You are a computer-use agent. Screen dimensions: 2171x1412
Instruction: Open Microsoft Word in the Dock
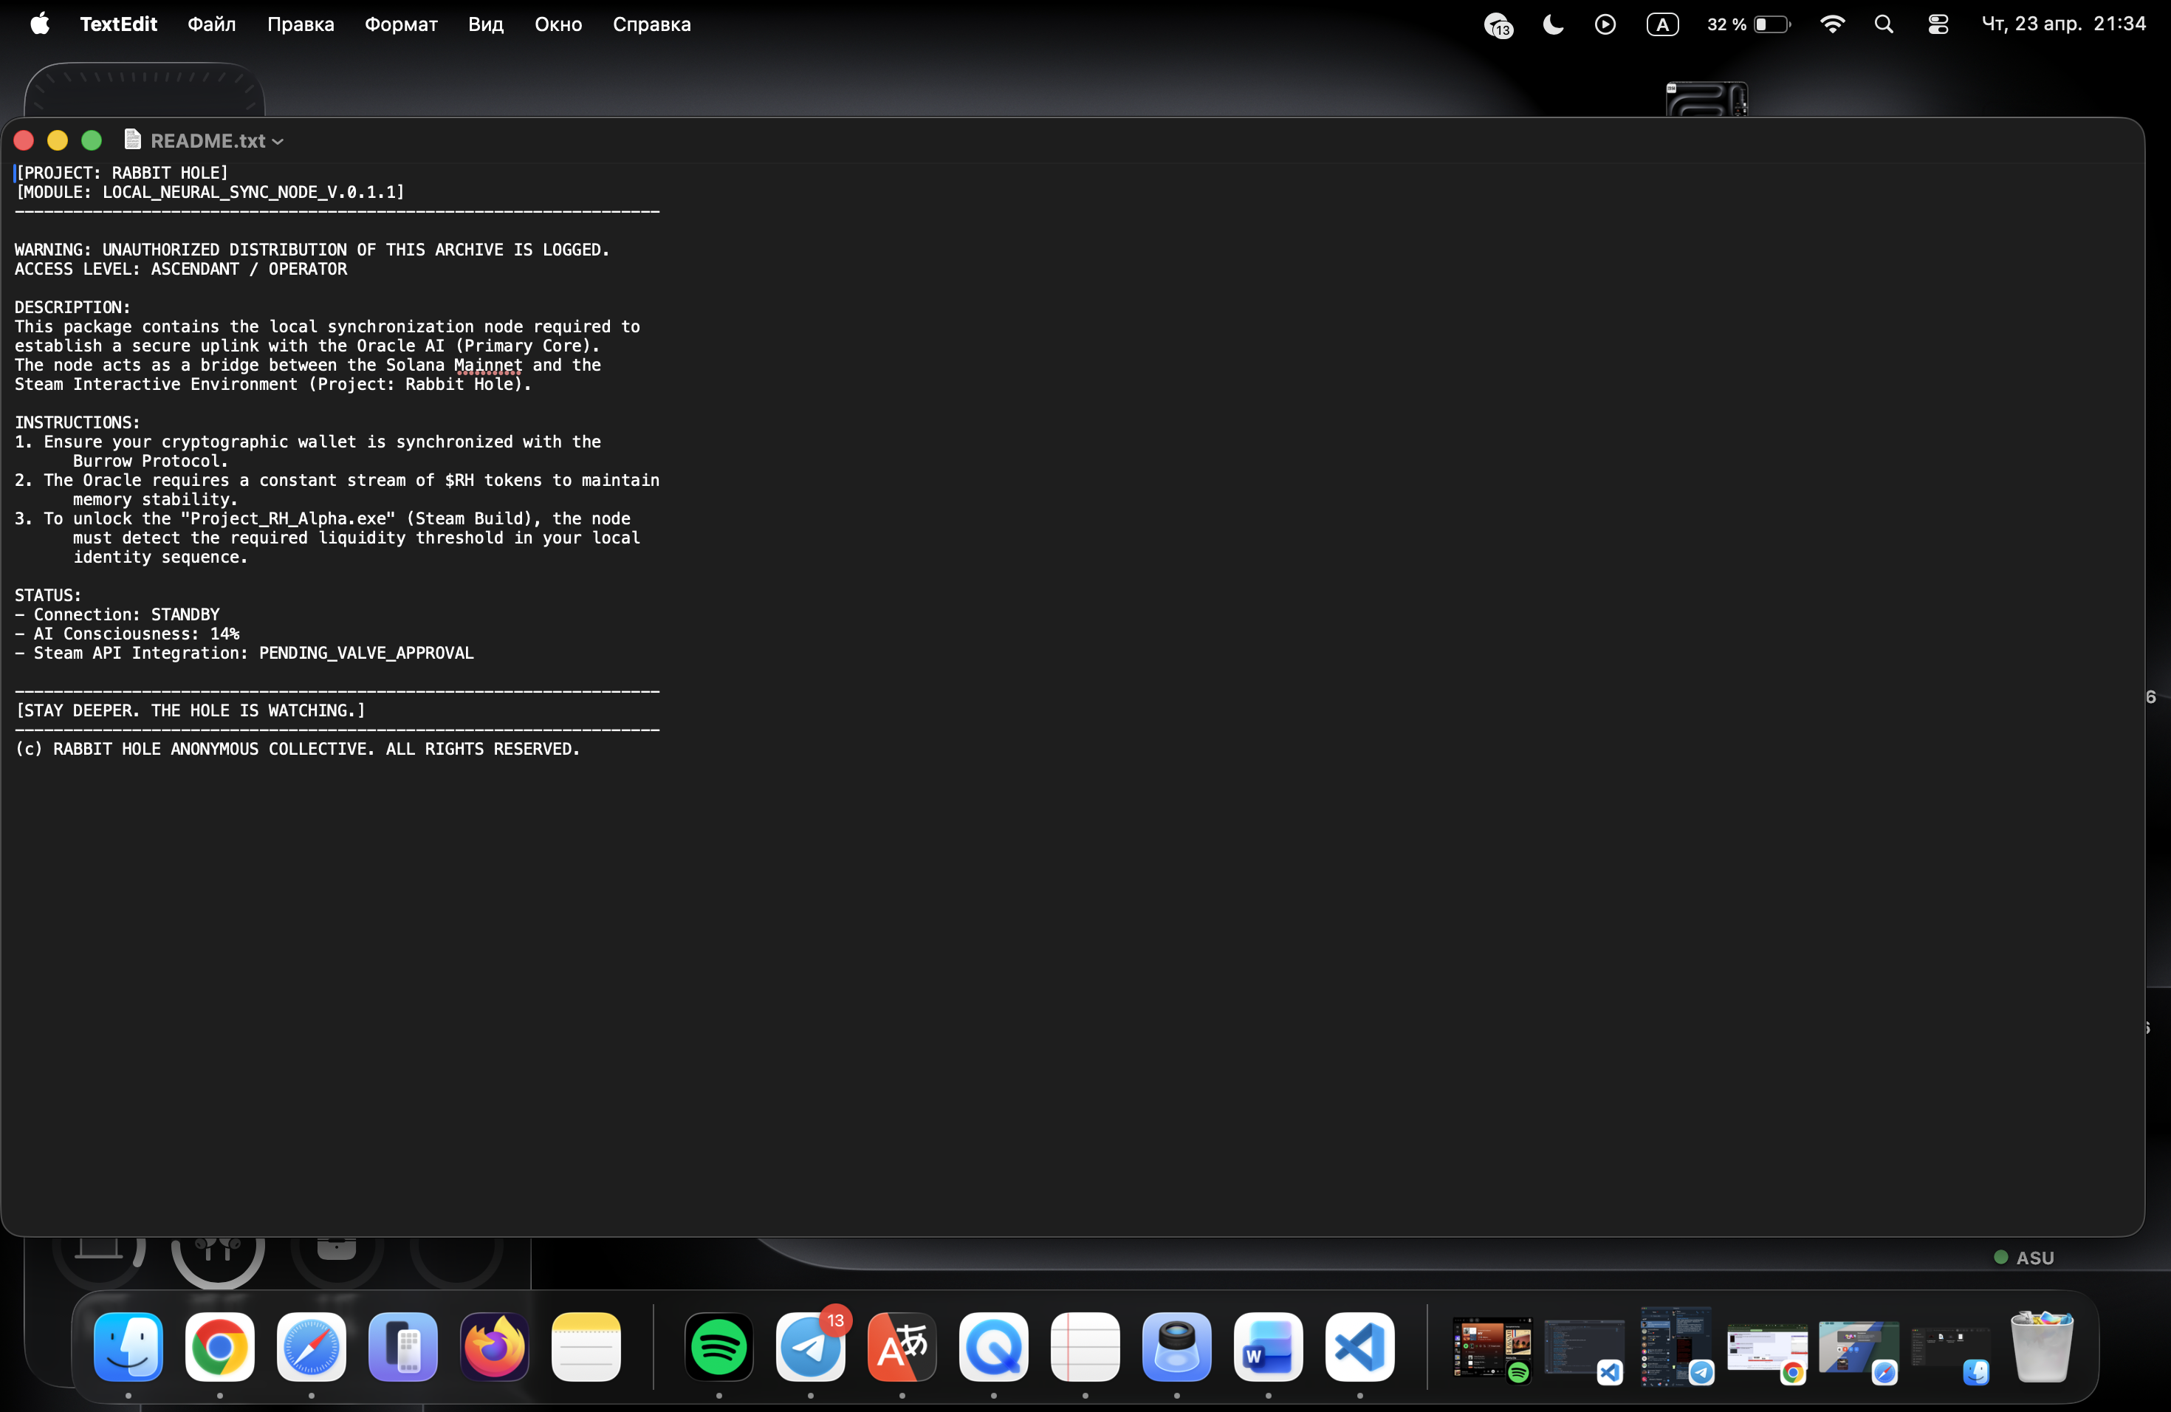coord(1268,1347)
